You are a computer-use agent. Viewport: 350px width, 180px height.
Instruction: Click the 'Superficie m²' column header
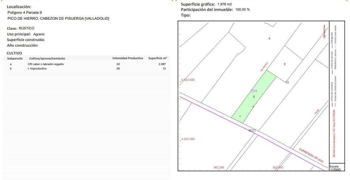point(158,58)
